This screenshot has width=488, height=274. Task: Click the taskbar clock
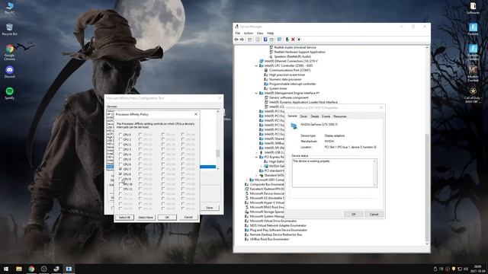point(477,269)
